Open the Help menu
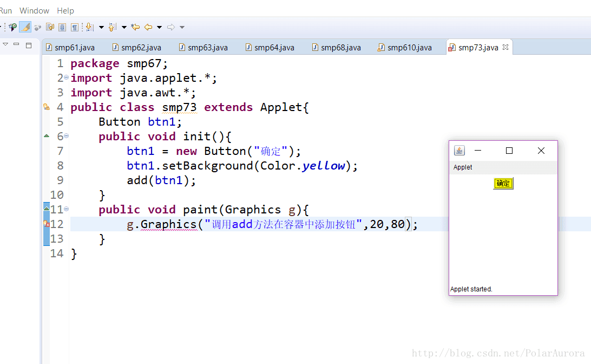The height and width of the screenshot is (364, 591). (x=65, y=10)
